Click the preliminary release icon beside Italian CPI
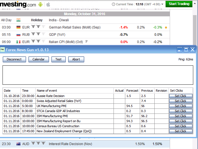198x149 pixels. (x=86, y=42)
